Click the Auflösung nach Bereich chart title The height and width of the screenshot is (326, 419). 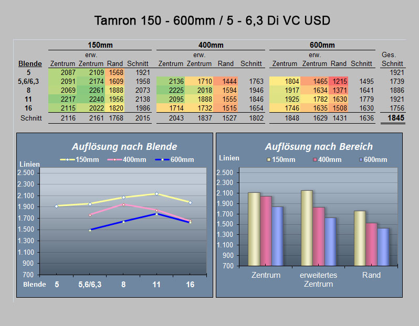319,146
